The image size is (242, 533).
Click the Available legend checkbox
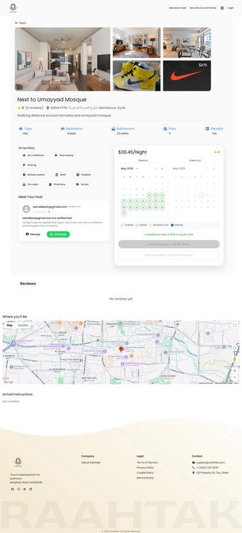pos(122,225)
